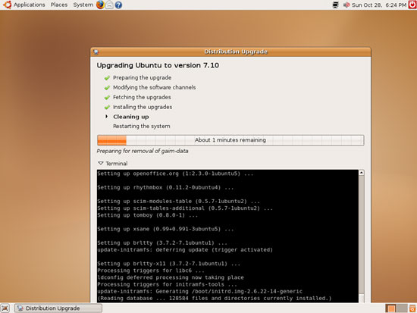417x313 pixels.
Task: Click the red power/quit icon
Action: pos(412,5)
